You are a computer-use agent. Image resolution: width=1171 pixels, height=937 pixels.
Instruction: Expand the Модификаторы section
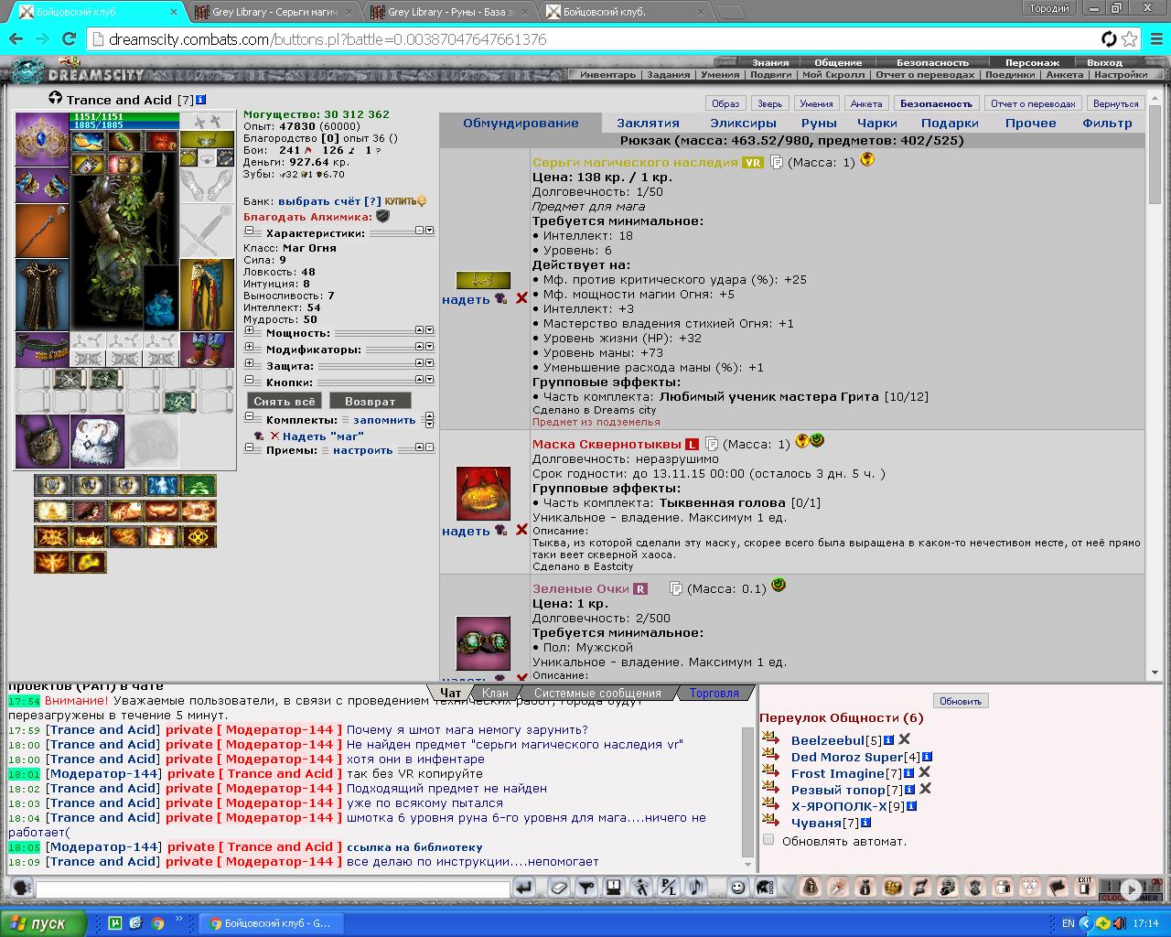tap(249, 349)
